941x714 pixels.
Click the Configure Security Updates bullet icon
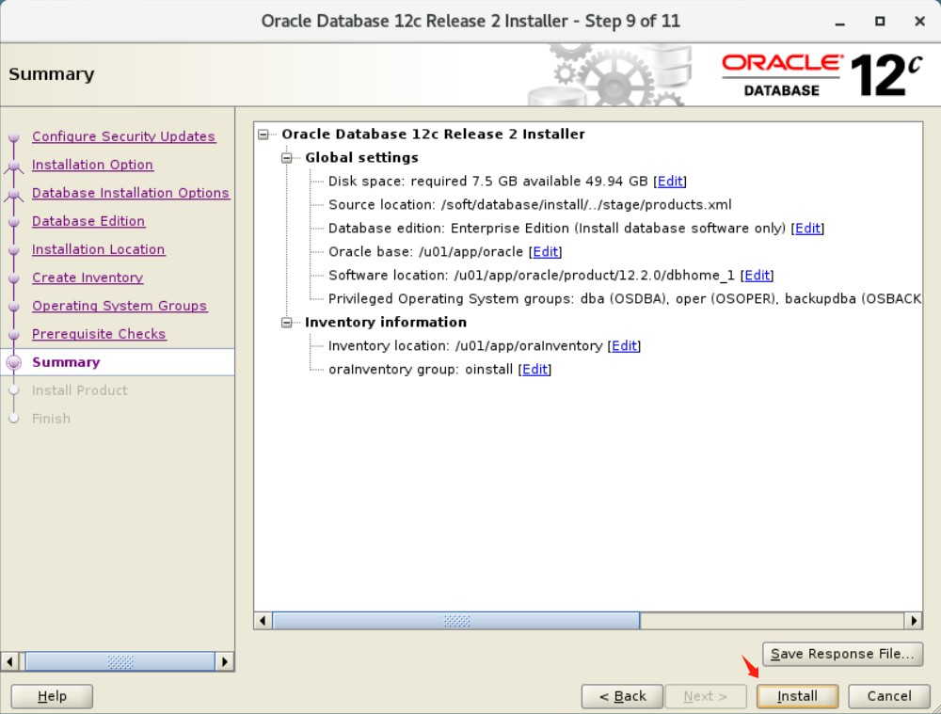pyautogui.click(x=14, y=137)
